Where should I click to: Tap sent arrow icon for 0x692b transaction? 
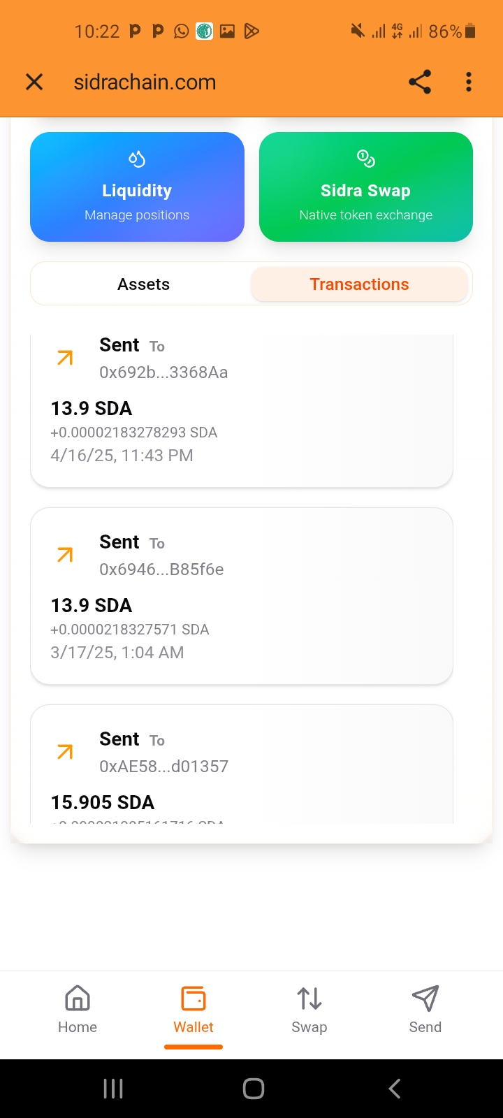65,358
